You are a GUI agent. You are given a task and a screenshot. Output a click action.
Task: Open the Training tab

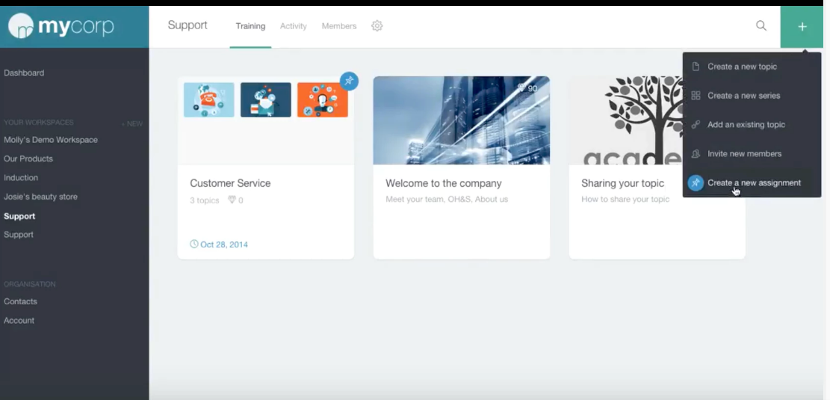[x=250, y=26]
